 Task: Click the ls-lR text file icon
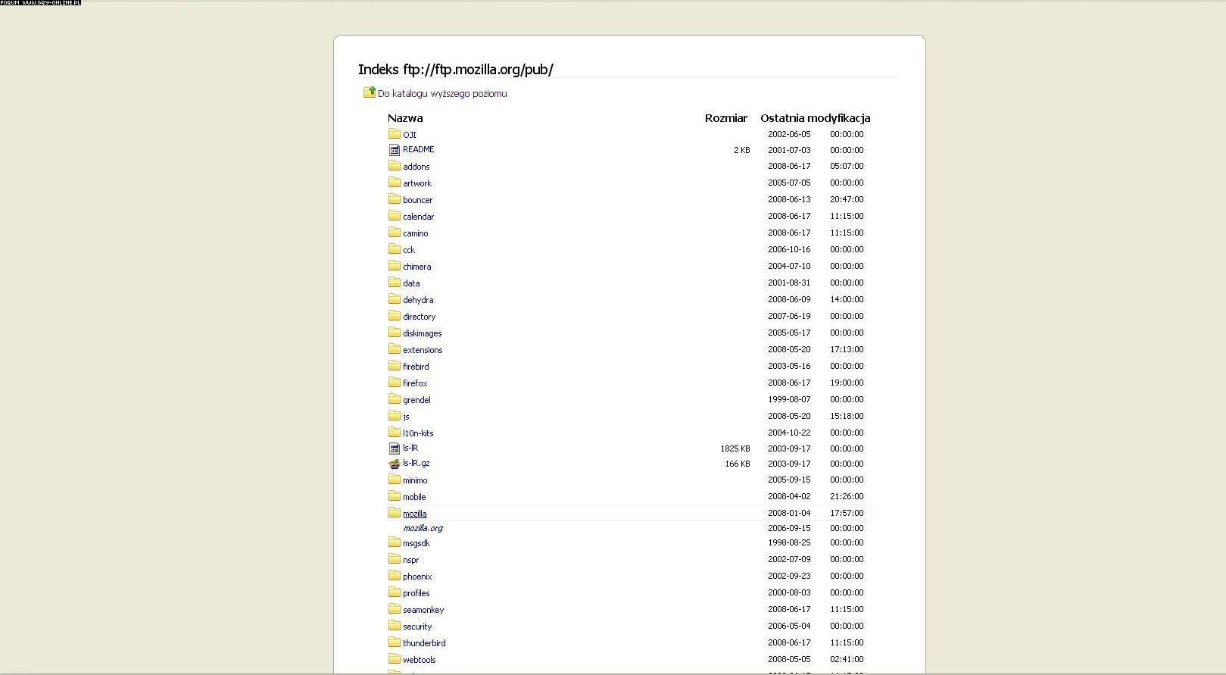(x=394, y=448)
